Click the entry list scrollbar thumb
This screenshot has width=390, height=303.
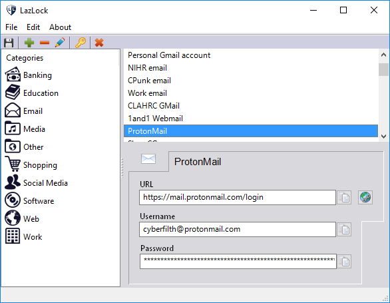click(x=383, y=69)
